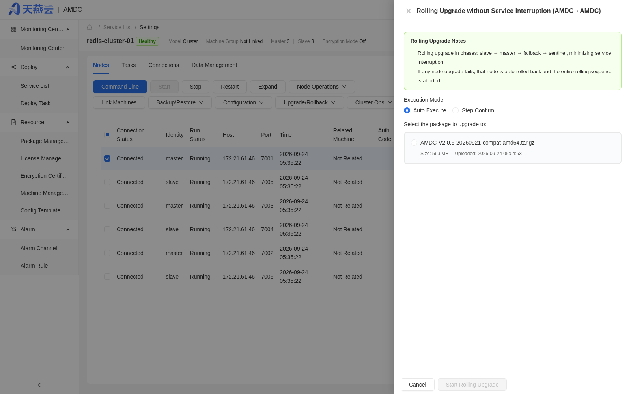Switch to the Nodes tab
The image size is (631, 394).
(x=101, y=65)
